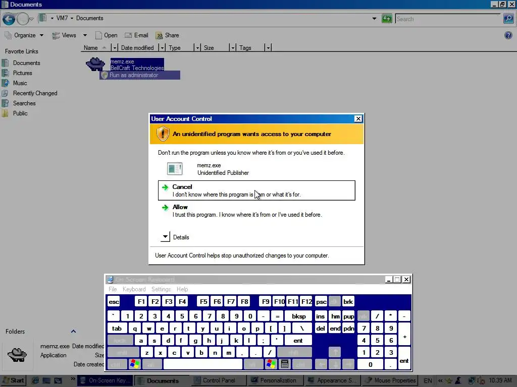Close the User Account Control dialog
This screenshot has height=387, width=517.
point(358,119)
